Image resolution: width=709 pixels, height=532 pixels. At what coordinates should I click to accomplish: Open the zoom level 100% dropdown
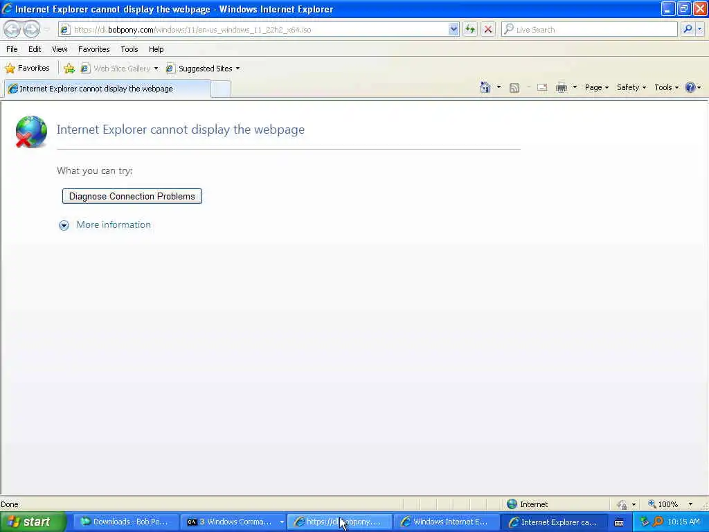(690, 504)
